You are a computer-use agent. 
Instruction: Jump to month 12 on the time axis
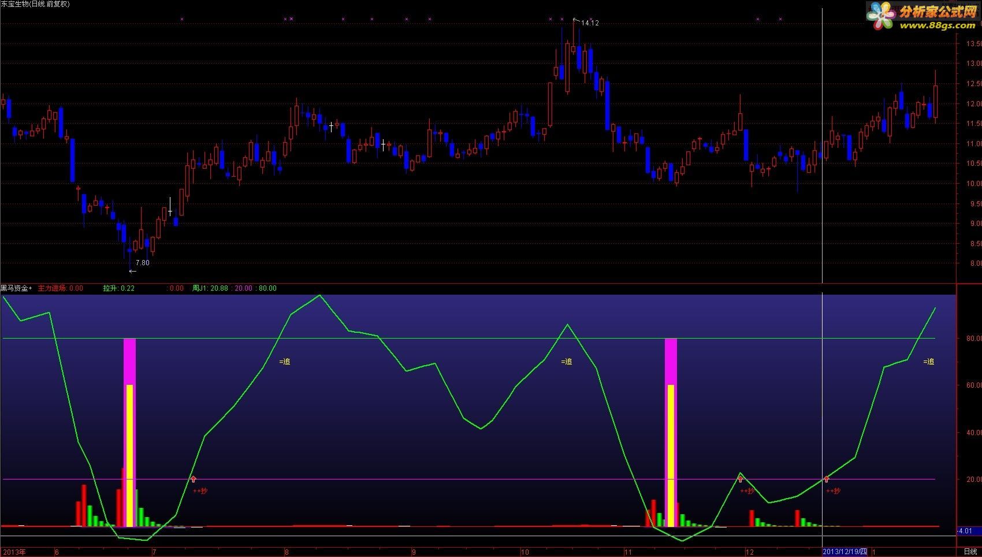tap(750, 552)
